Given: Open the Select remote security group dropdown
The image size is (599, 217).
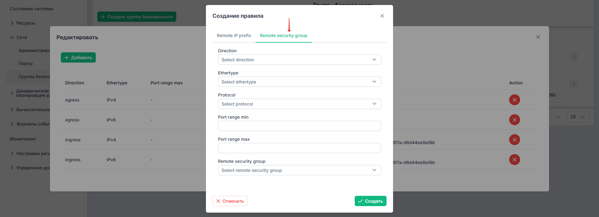Looking at the screenshot, I should point(299,170).
